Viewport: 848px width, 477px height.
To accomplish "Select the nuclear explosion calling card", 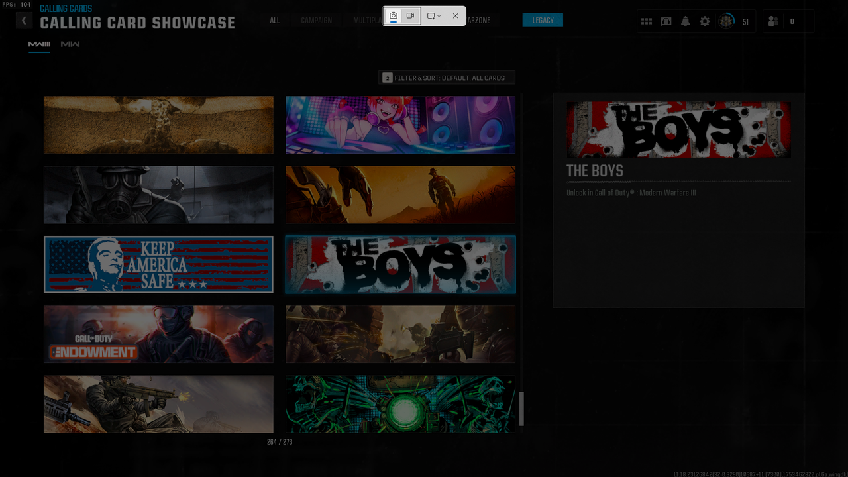I will [158, 125].
